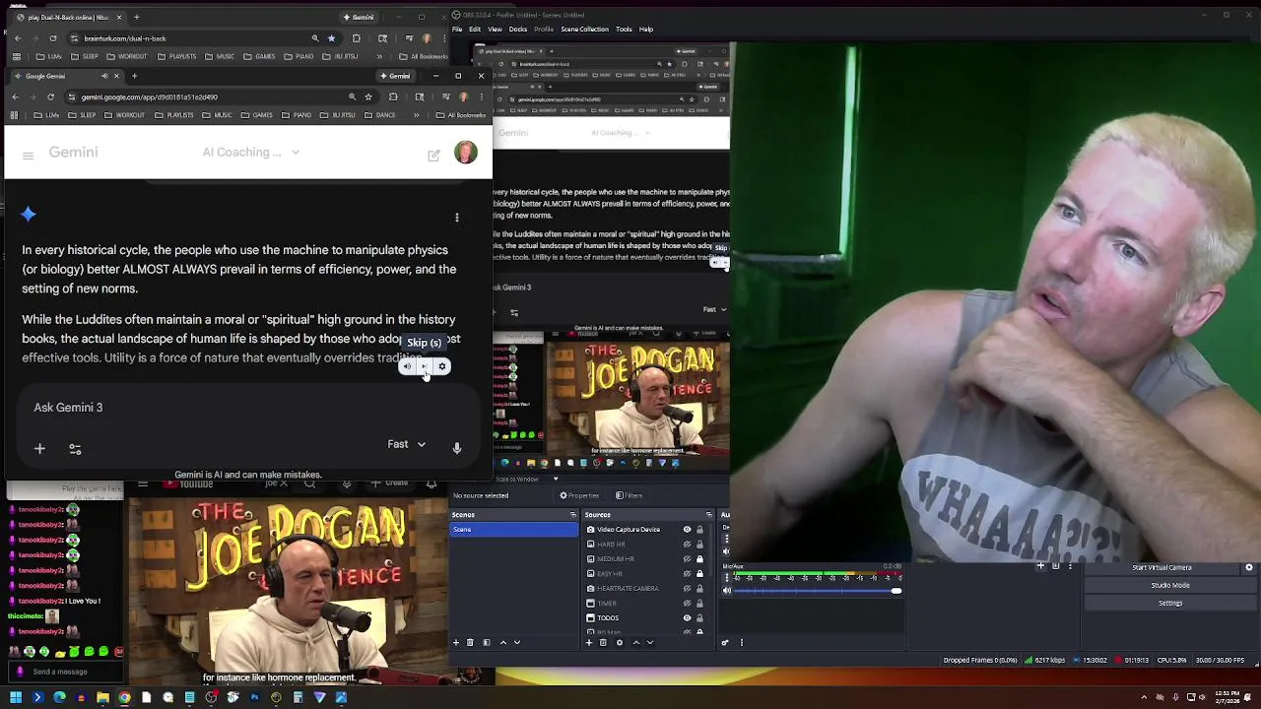Open advanced audio properties gears icon
The height and width of the screenshot is (709, 1261).
tap(725, 642)
